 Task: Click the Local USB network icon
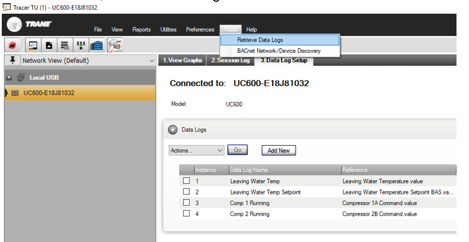21,77
